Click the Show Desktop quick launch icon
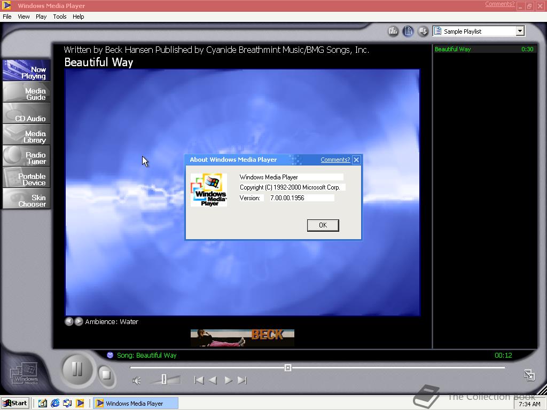This screenshot has height=410, width=547. point(43,404)
